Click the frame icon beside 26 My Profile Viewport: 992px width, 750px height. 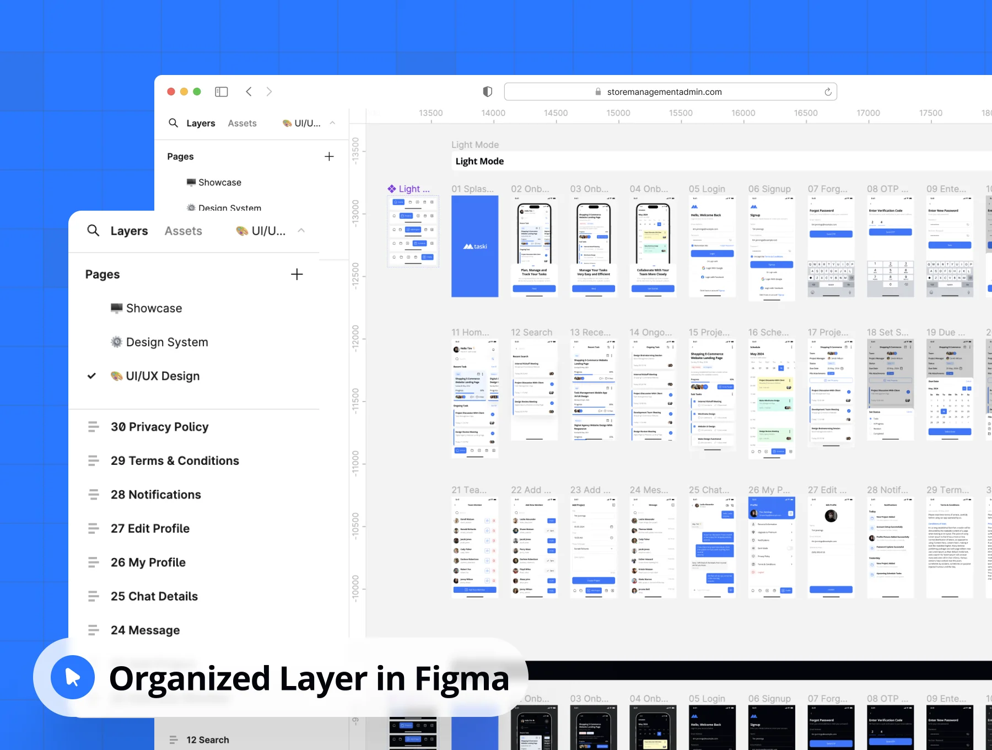pyautogui.click(x=94, y=562)
